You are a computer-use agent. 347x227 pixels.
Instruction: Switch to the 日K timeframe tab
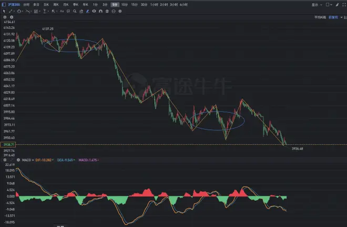pos(46,4)
